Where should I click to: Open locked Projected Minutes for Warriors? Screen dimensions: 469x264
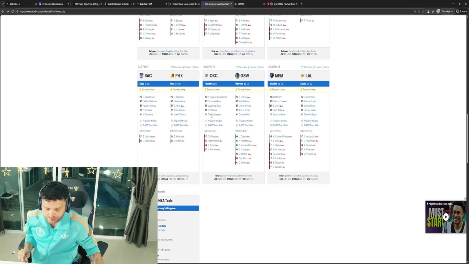(x=244, y=121)
